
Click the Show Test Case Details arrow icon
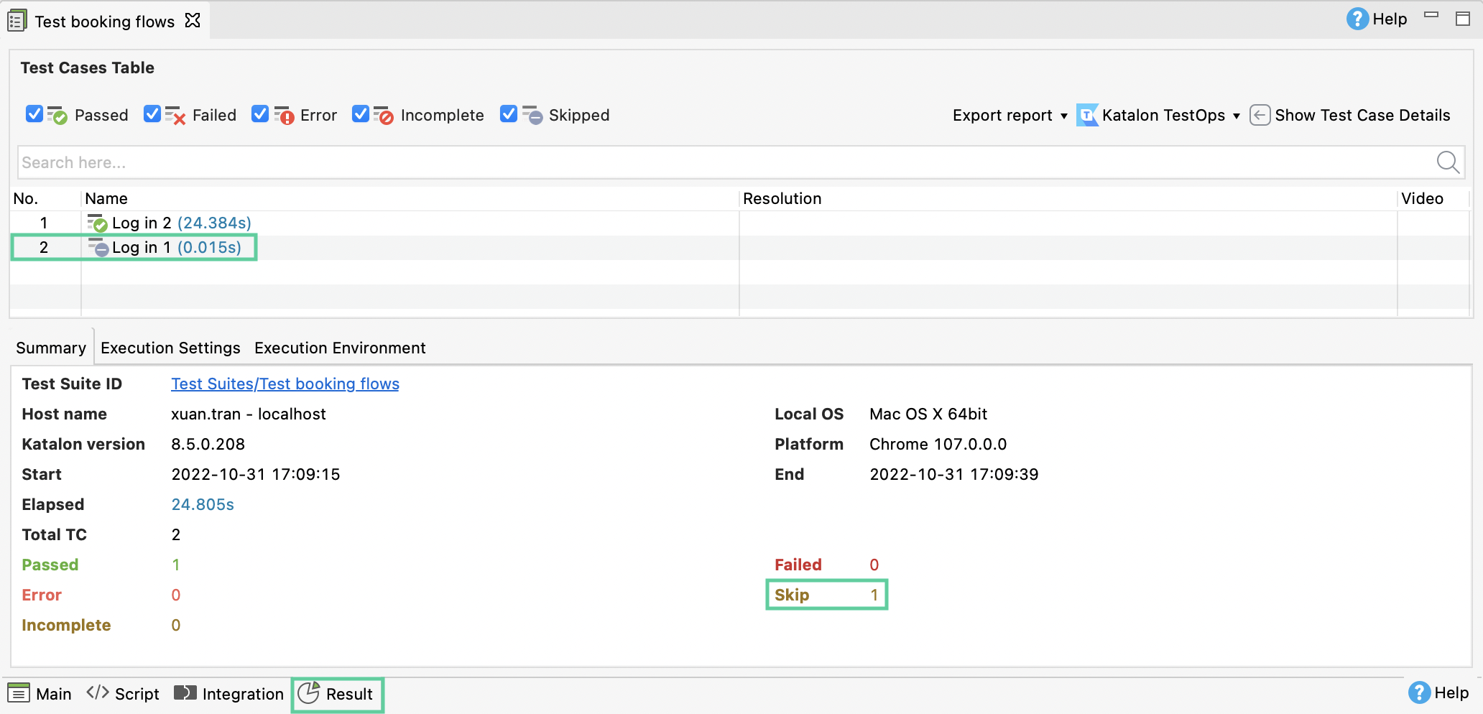tap(1260, 116)
